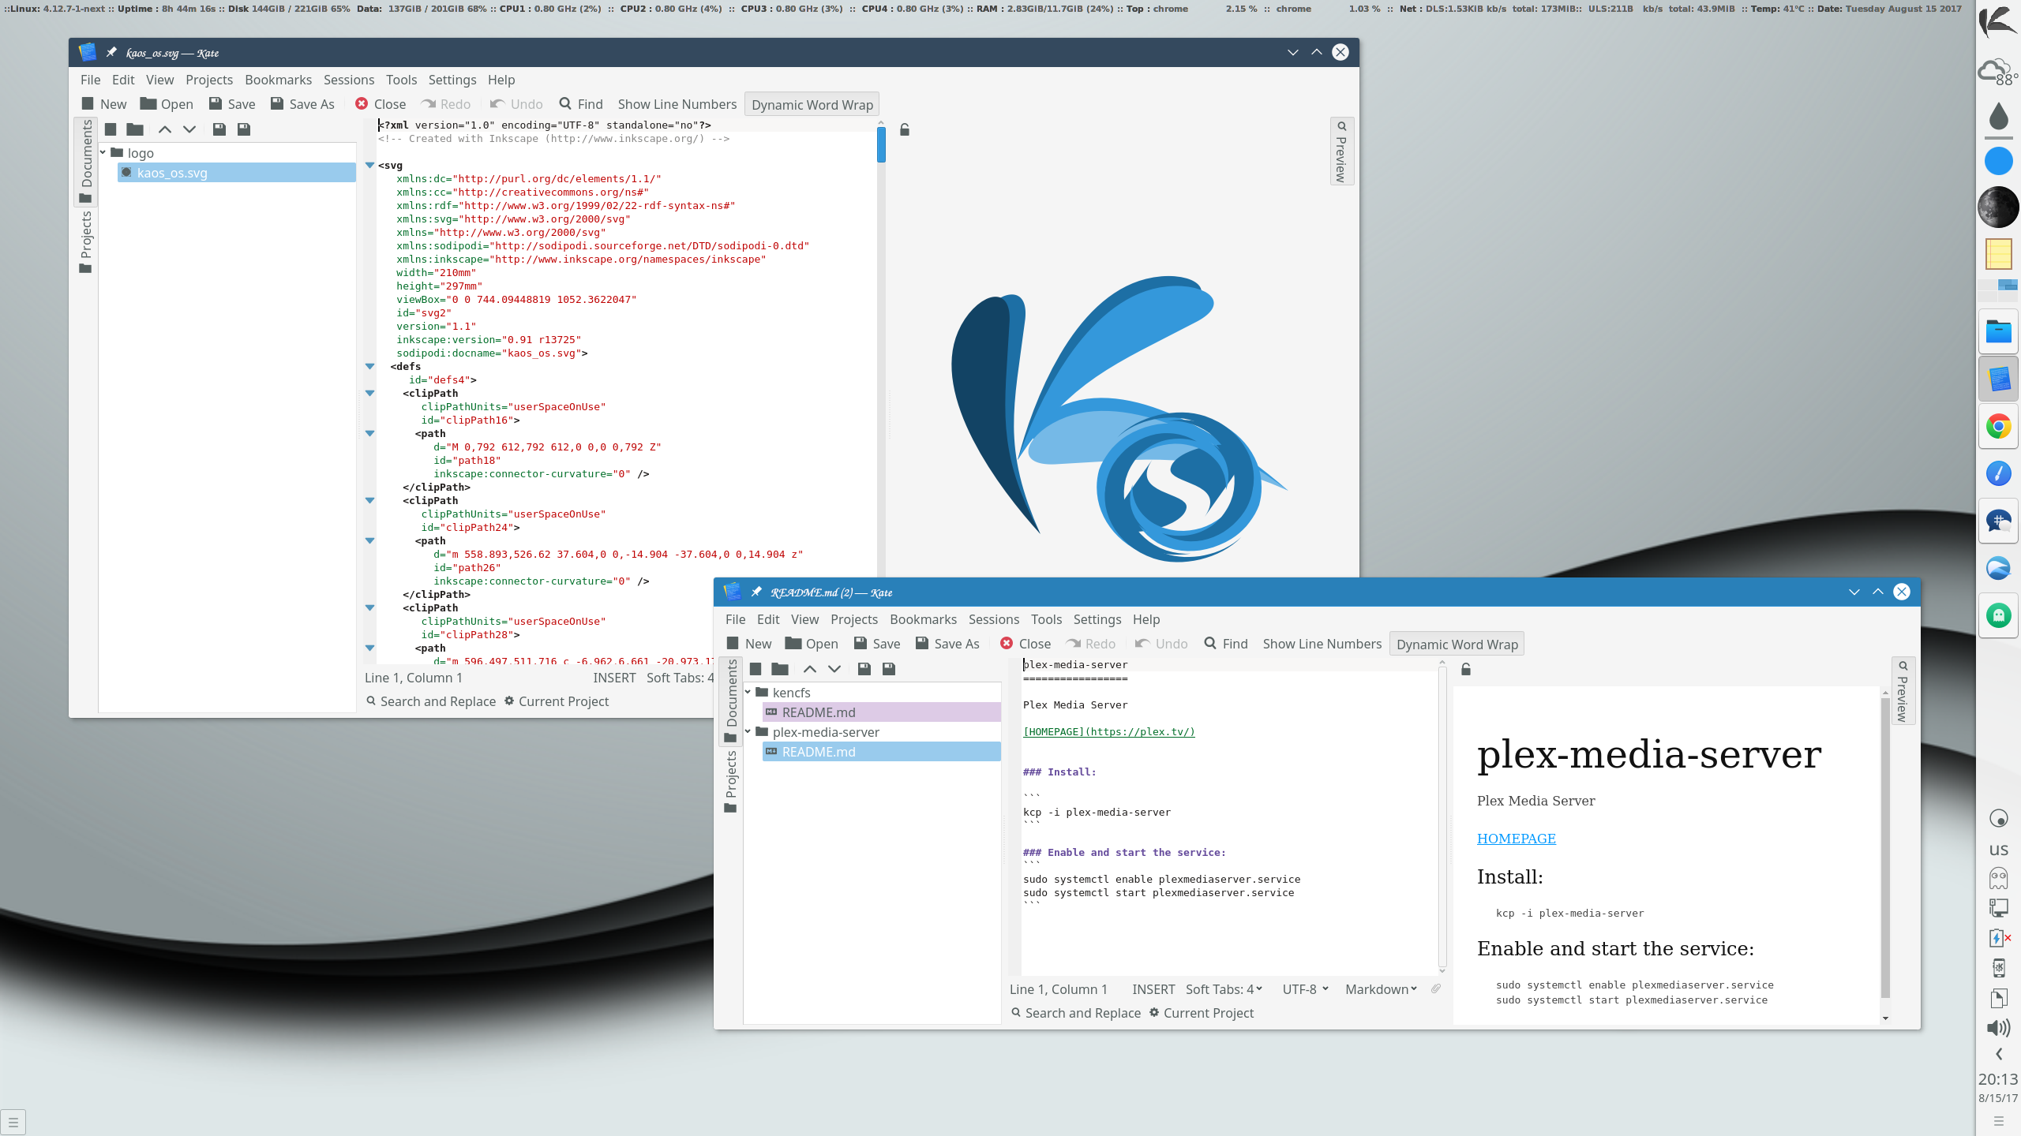Click next document arrow in kaos_os.svg Documents panel
The height and width of the screenshot is (1136, 2021).
coord(189,129)
